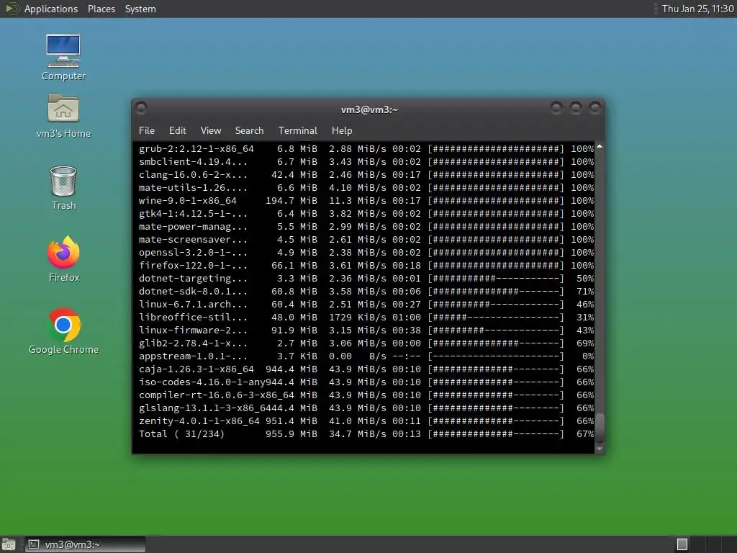Open the Computer desktop icon

(63, 58)
